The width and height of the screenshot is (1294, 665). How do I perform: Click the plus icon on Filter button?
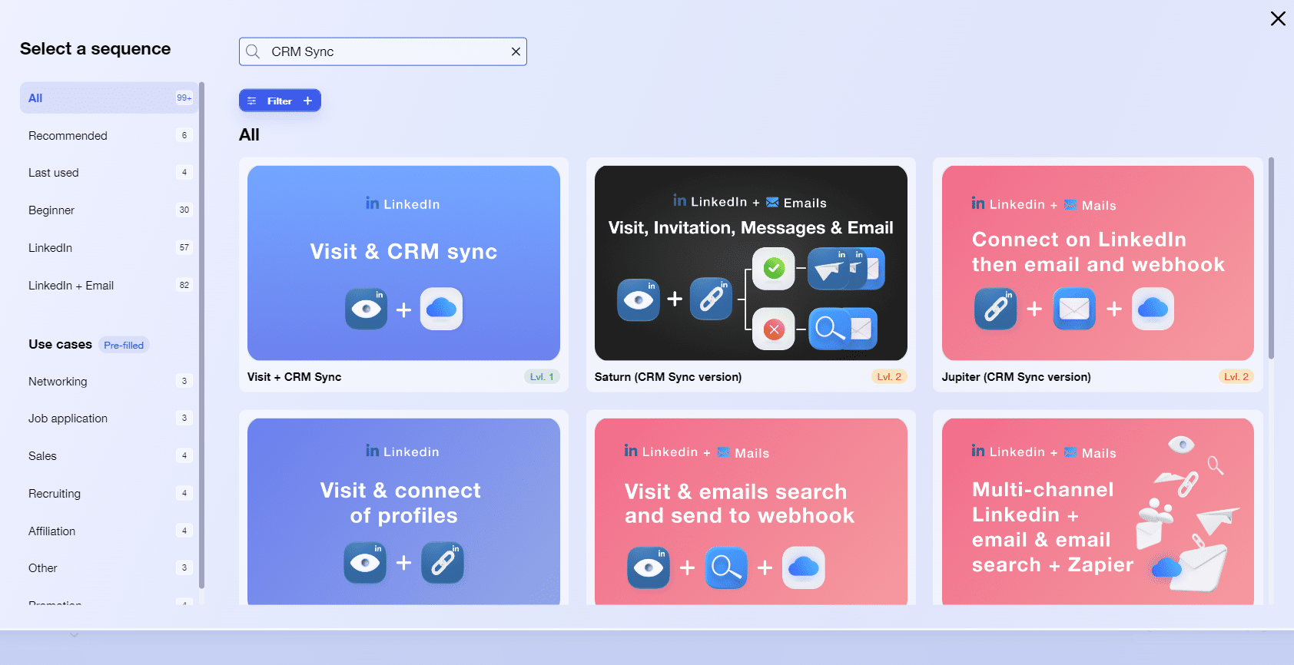point(307,101)
